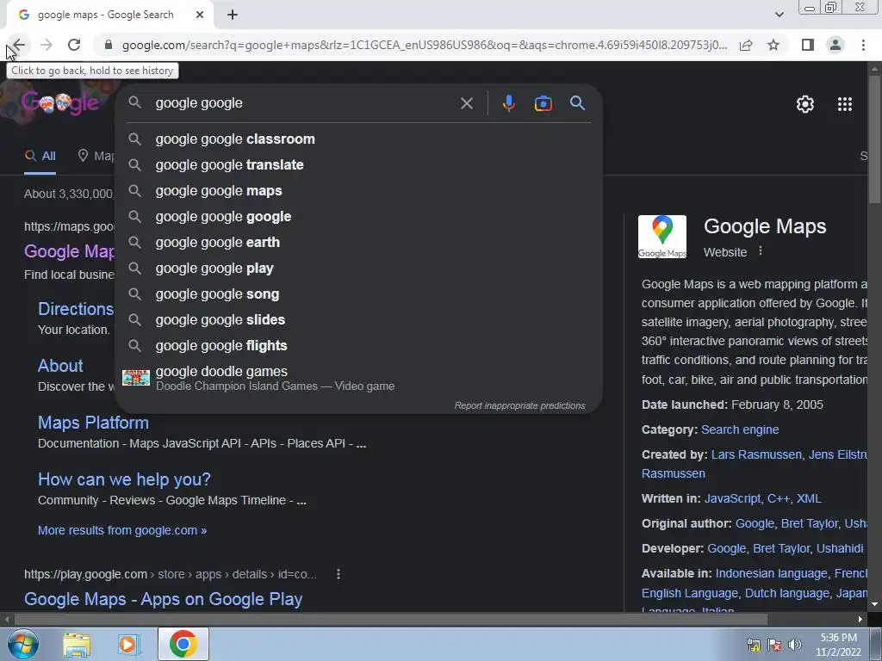Click the horizontal scrollbar thumb

tap(391, 620)
